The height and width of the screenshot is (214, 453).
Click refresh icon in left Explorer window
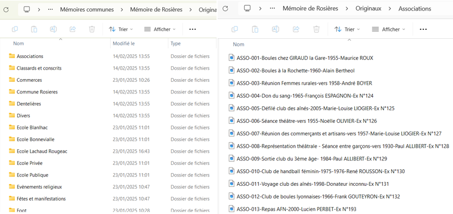[6, 9]
